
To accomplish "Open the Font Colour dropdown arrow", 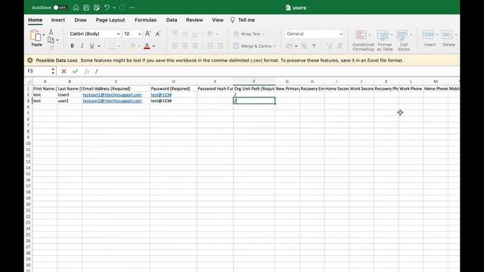I will [x=154, y=46].
